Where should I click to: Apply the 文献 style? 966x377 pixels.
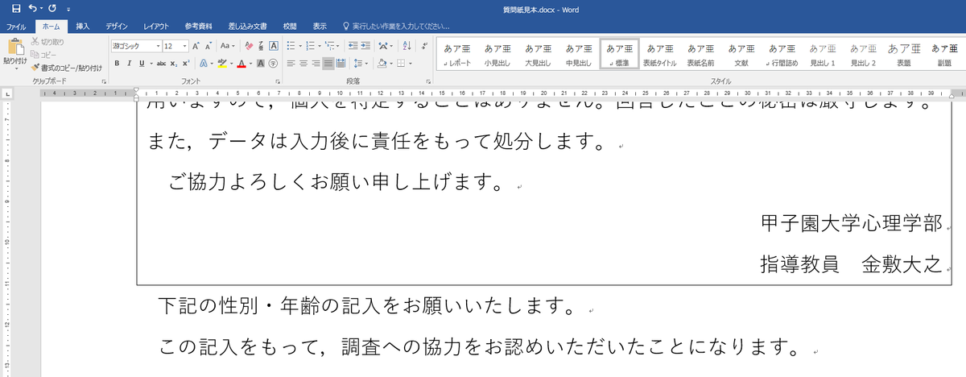741,53
